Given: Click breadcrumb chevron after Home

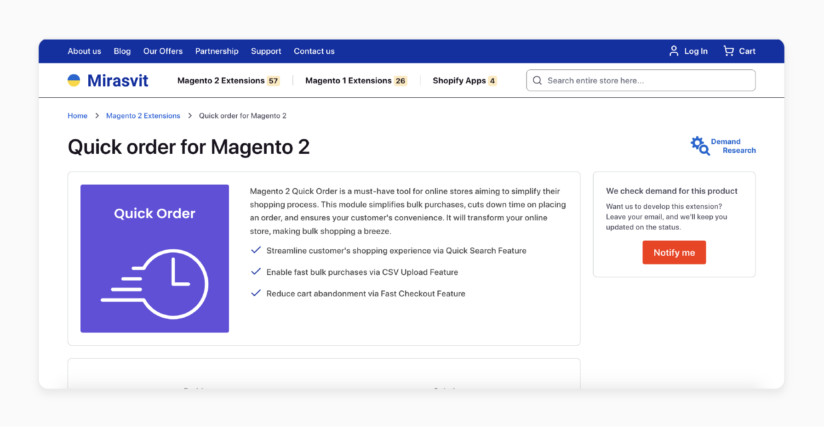Looking at the screenshot, I should click(97, 116).
